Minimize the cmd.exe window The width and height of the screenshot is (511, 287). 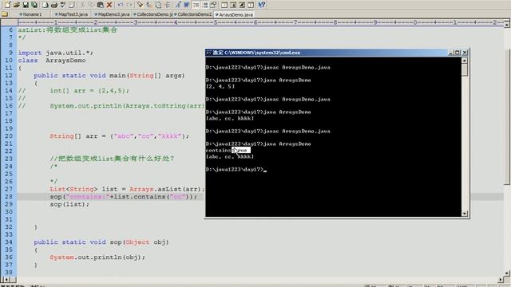pos(450,53)
